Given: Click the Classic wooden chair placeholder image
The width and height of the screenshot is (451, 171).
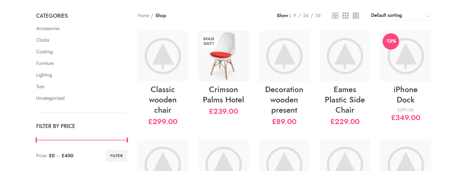Looking at the screenshot, I should (163, 56).
